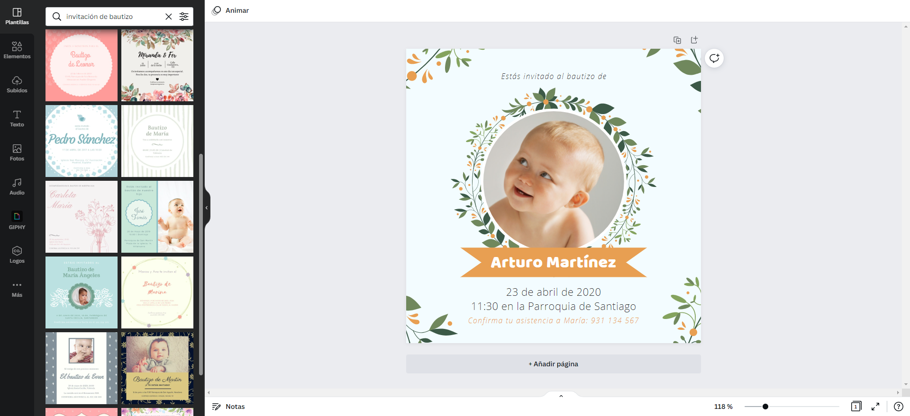The width and height of the screenshot is (910, 416).
Task: Clear the template search text
Action: pos(168,17)
